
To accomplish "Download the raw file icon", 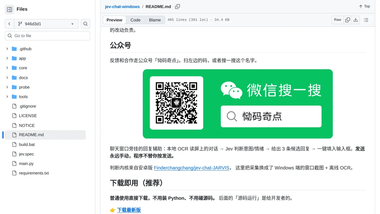I will (x=356, y=20).
